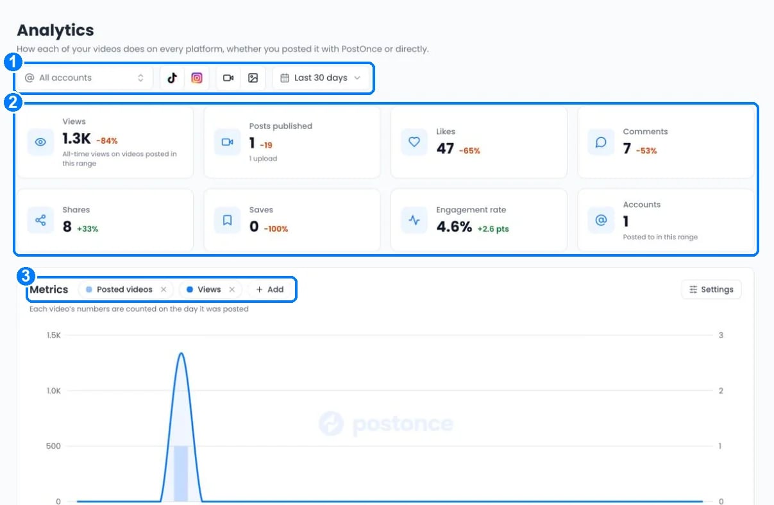
Task: Click the at-sign icon on Accounts card
Action: coord(601,220)
